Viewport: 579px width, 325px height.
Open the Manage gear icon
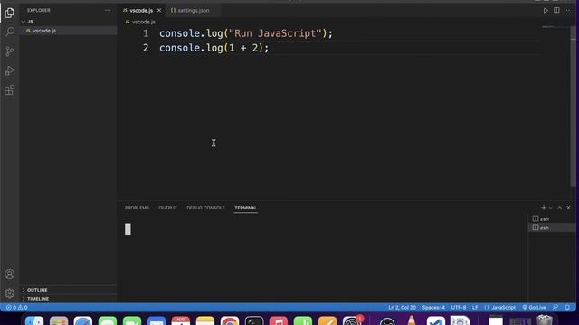click(x=10, y=293)
